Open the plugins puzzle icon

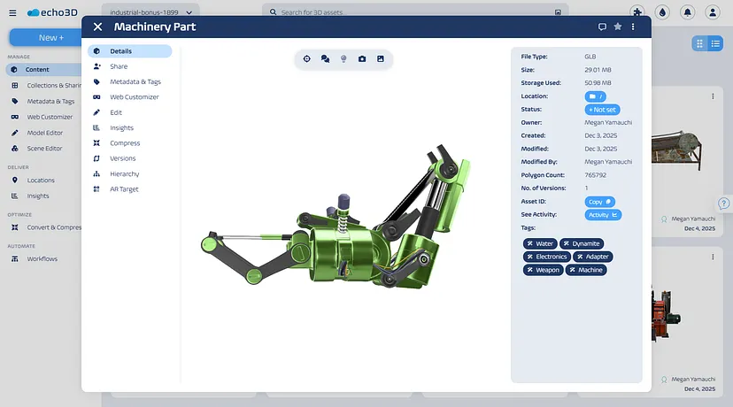(637, 12)
